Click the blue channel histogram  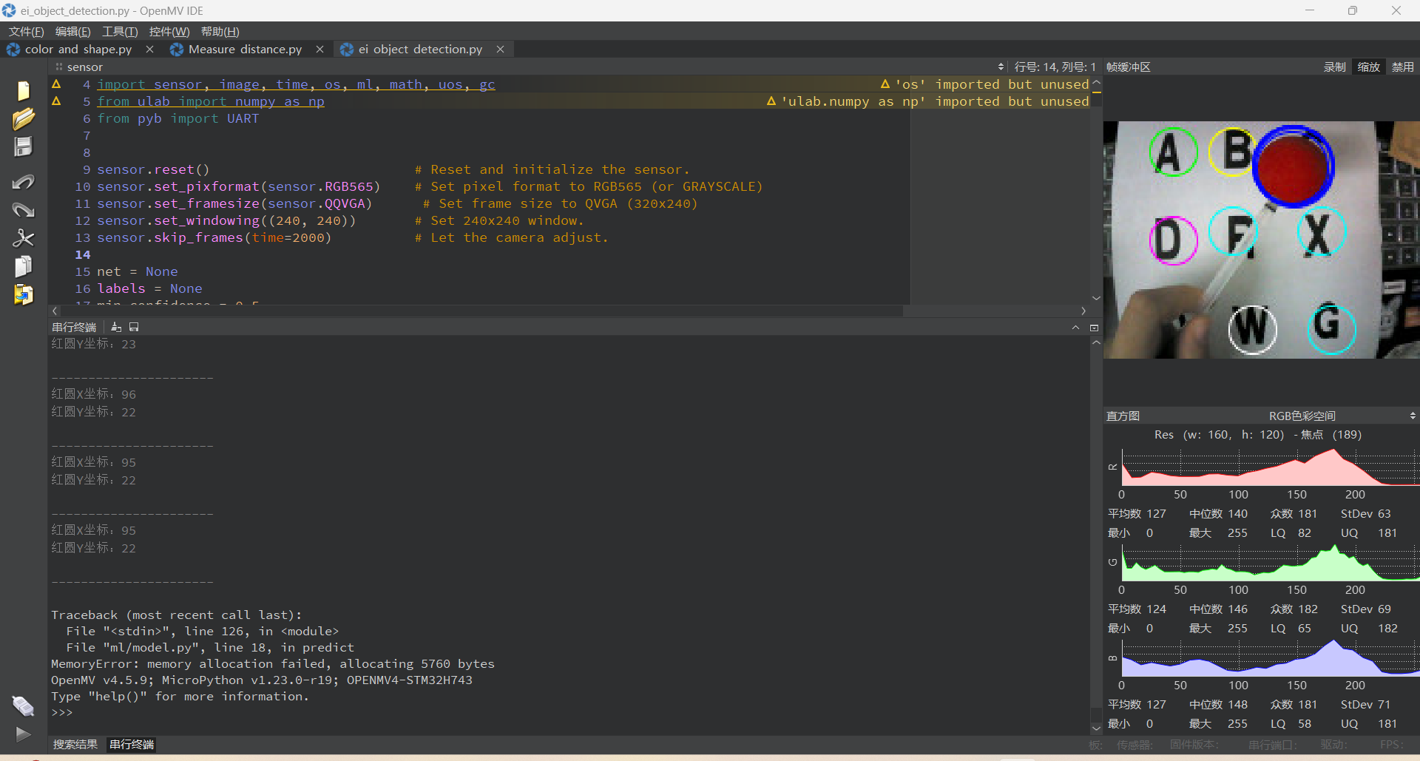tap(1271, 657)
